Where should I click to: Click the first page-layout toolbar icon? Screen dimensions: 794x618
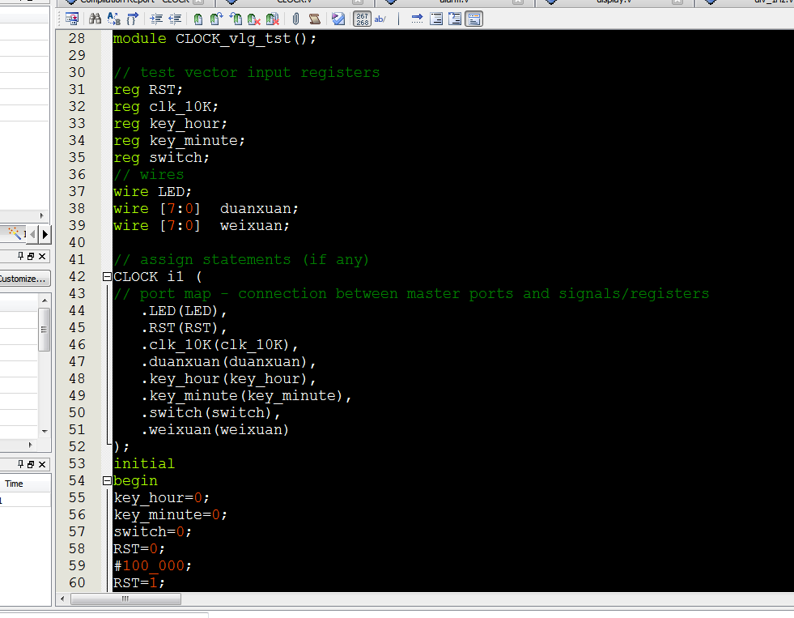[x=436, y=19]
